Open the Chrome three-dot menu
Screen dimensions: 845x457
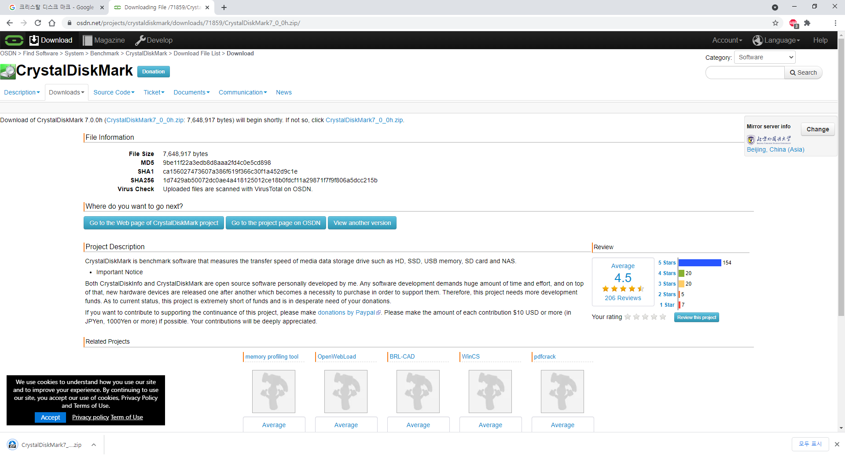point(835,23)
